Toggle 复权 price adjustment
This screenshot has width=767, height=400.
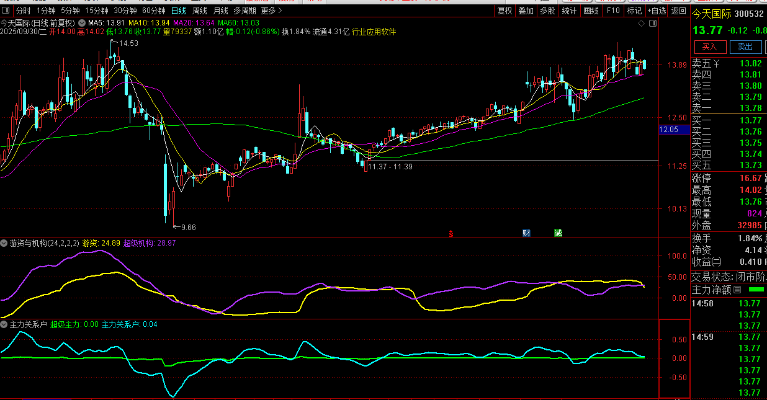pos(505,11)
